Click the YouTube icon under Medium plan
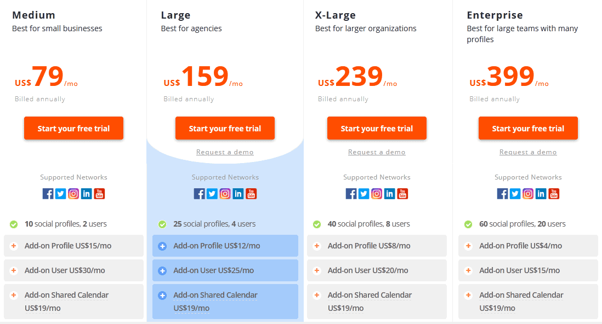The width and height of the screenshot is (602, 324). pyautogui.click(x=99, y=193)
